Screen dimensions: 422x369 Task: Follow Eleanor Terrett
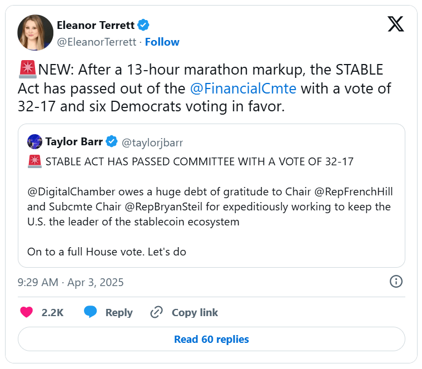(x=162, y=42)
